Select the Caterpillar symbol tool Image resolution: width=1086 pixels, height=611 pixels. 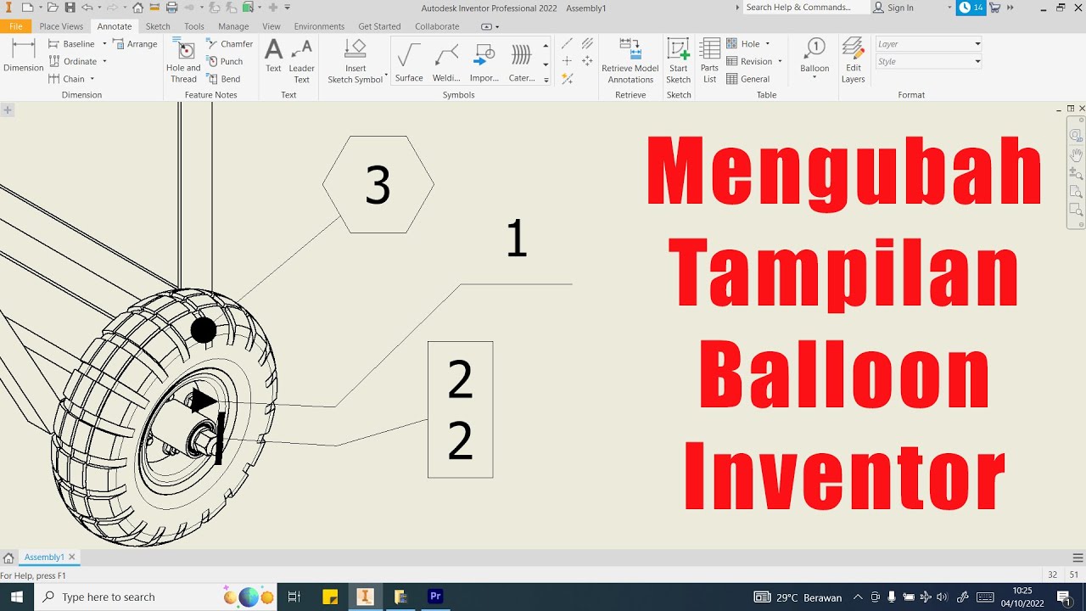(x=521, y=63)
